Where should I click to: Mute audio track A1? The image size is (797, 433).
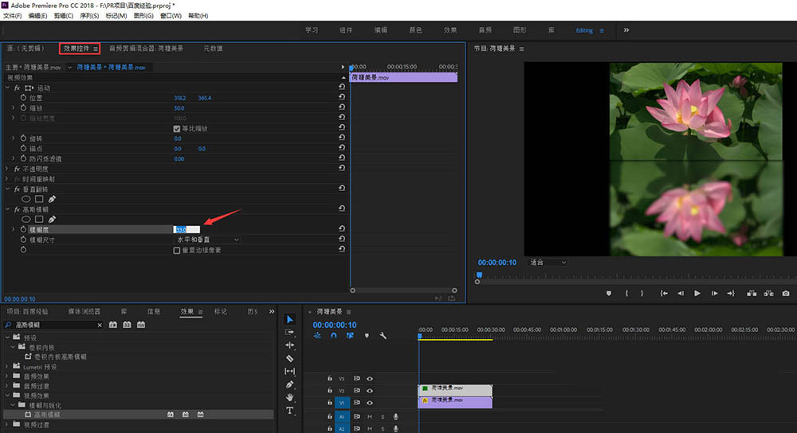point(370,417)
